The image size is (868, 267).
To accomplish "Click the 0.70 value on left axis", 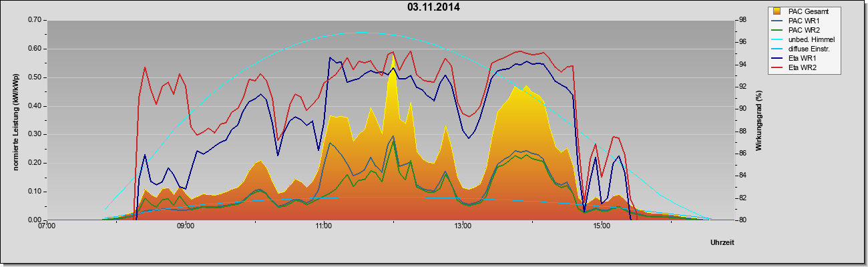I will (35, 20).
